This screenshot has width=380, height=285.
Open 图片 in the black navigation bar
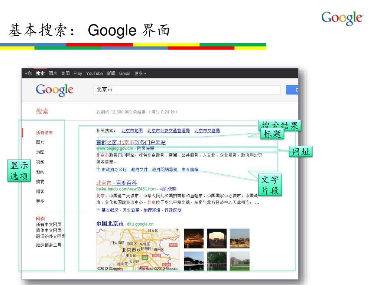click(x=53, y=74)
